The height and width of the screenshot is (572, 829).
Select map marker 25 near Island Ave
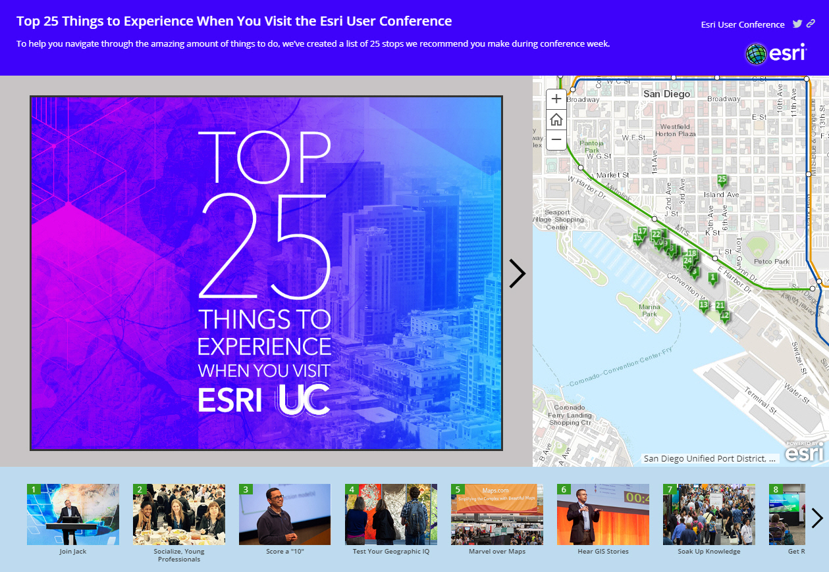(722, 178)
